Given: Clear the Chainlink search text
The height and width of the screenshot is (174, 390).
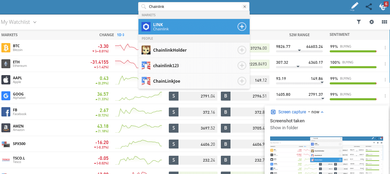Looking at the screenshot, I should pyautogui.click(x=245, y=7).
